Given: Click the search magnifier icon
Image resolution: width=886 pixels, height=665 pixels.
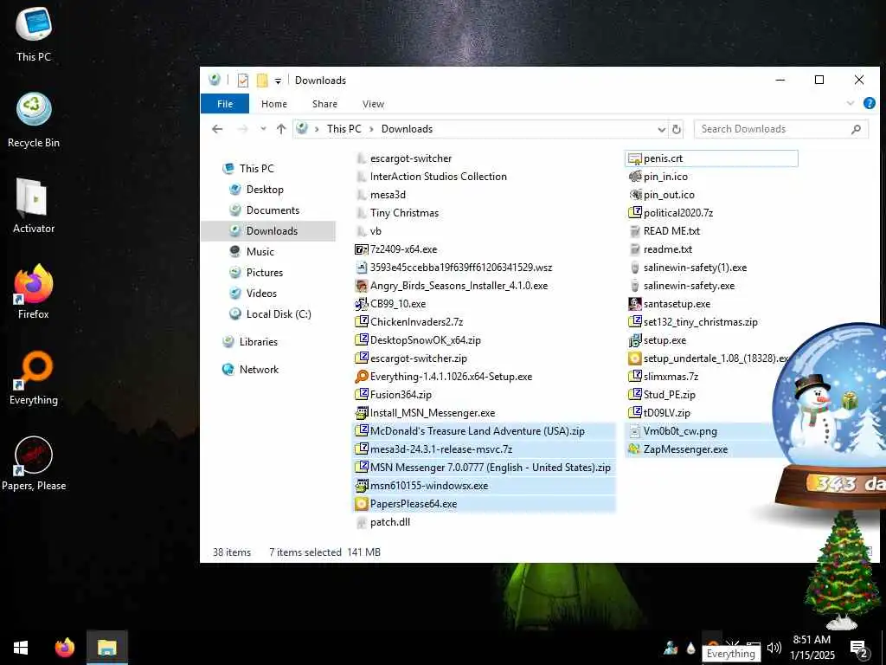Looking at the screenshot, I should pos(856,130).
